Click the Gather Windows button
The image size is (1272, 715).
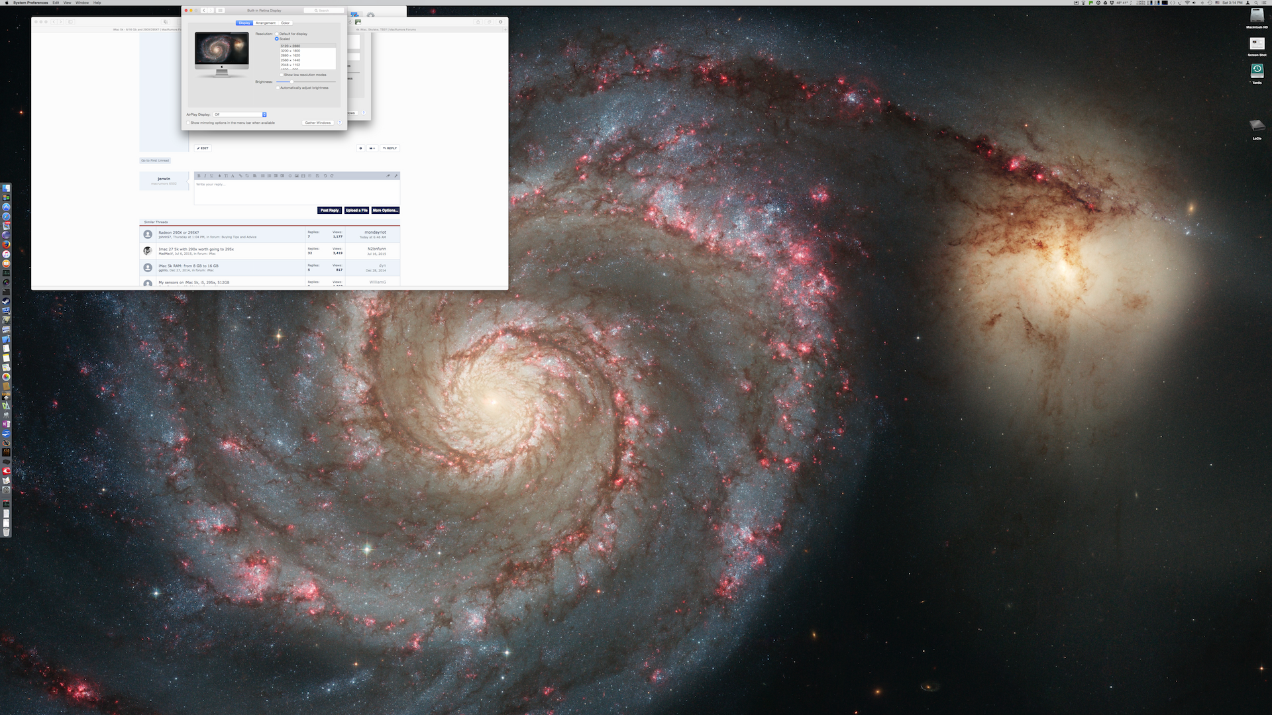coord(318,122)
